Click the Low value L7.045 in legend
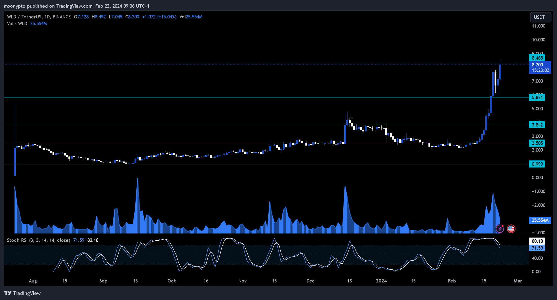 (x=115, y=17)
